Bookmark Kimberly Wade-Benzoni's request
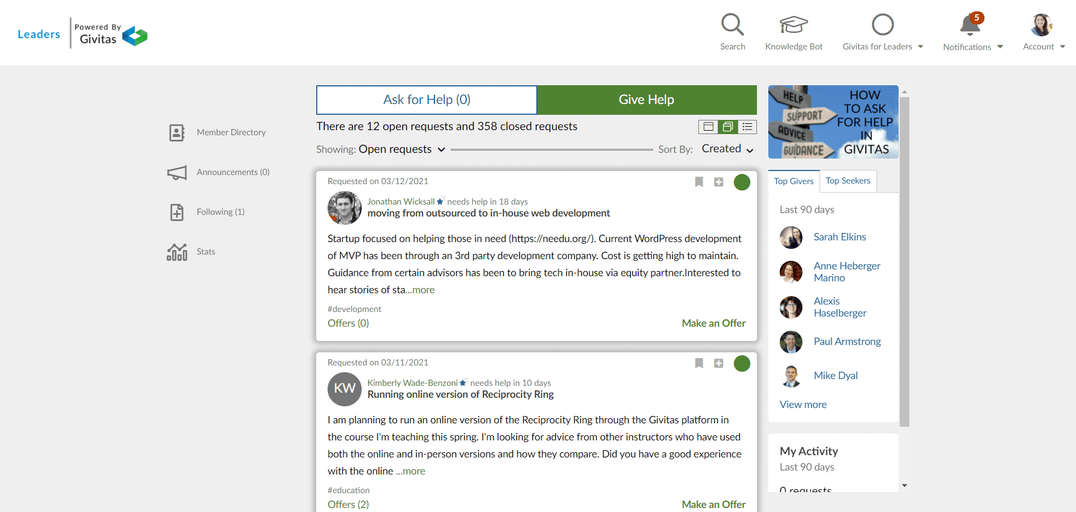 click(x=699, y=363)
